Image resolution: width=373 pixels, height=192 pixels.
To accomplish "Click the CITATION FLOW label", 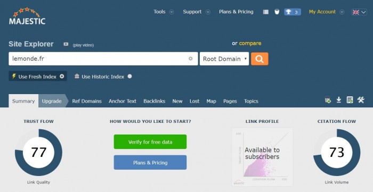I will [337, 121].
